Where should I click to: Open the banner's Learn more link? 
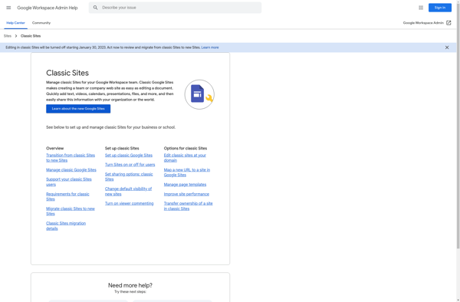[x=210, y=48]
